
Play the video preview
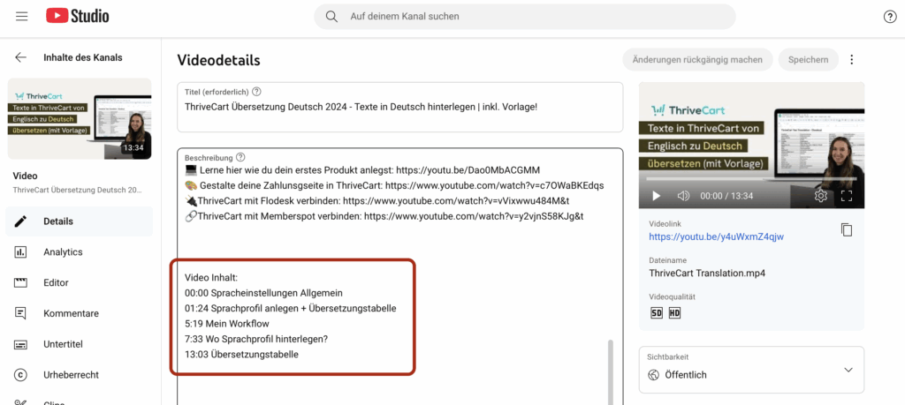point(657,196)
